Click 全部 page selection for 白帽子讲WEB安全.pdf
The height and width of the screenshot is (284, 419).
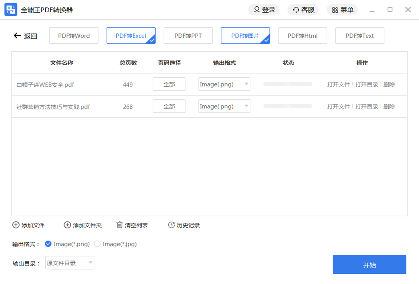pyautogui.click(x=169, y=84)
